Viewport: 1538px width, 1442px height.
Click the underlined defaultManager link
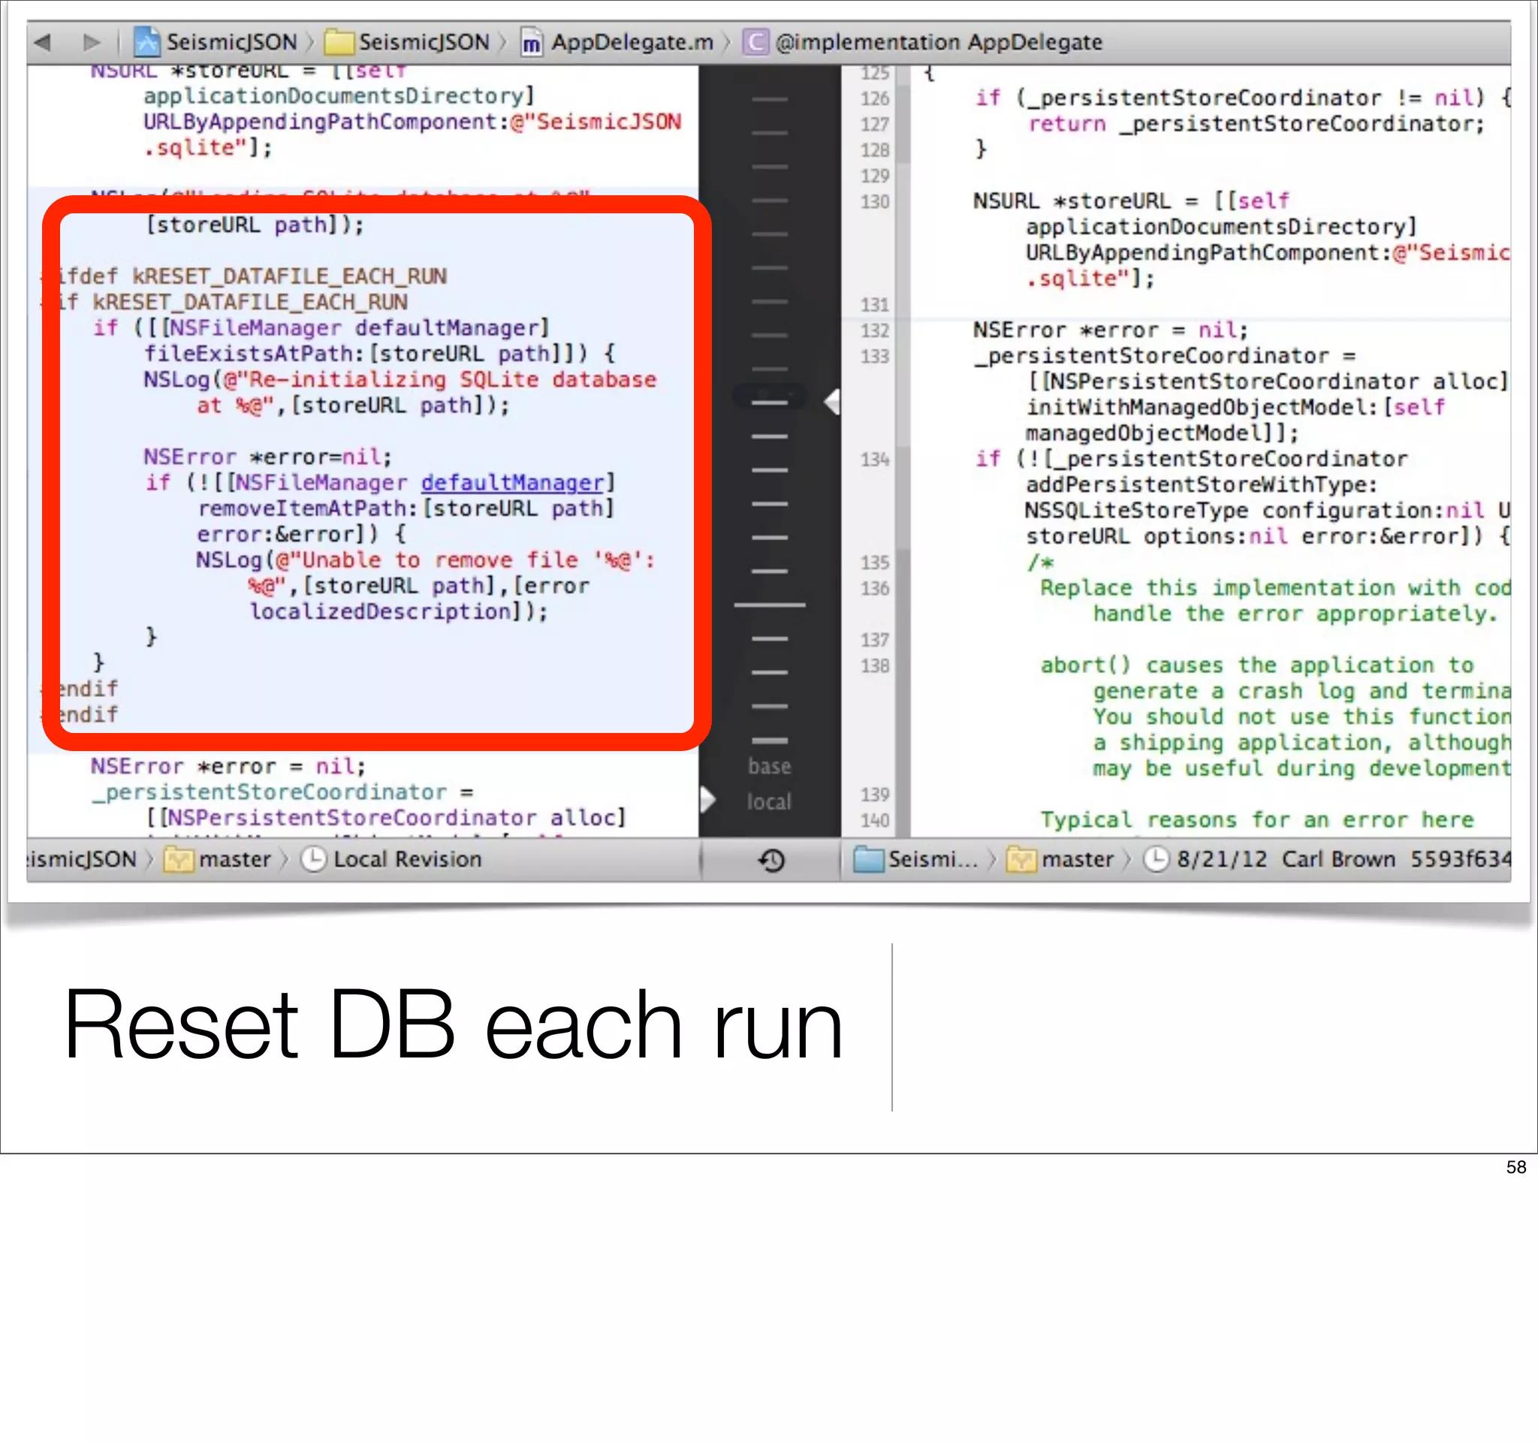512,483
